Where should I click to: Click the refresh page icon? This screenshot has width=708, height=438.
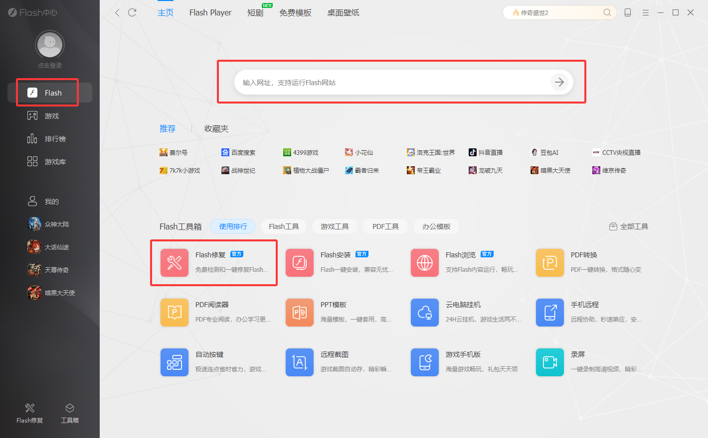click(x=132, y=12)
